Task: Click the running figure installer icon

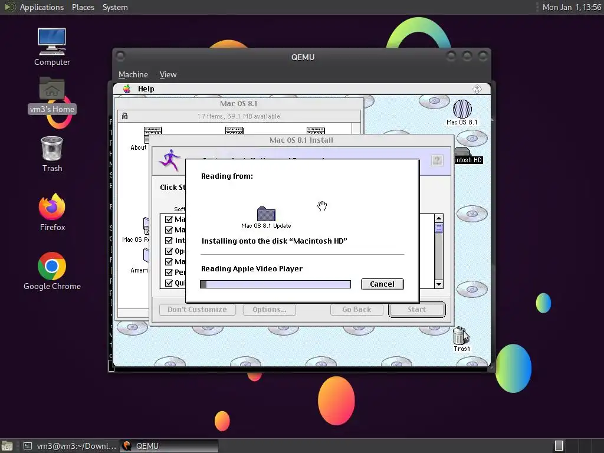Action: click(x=169, y=160)
